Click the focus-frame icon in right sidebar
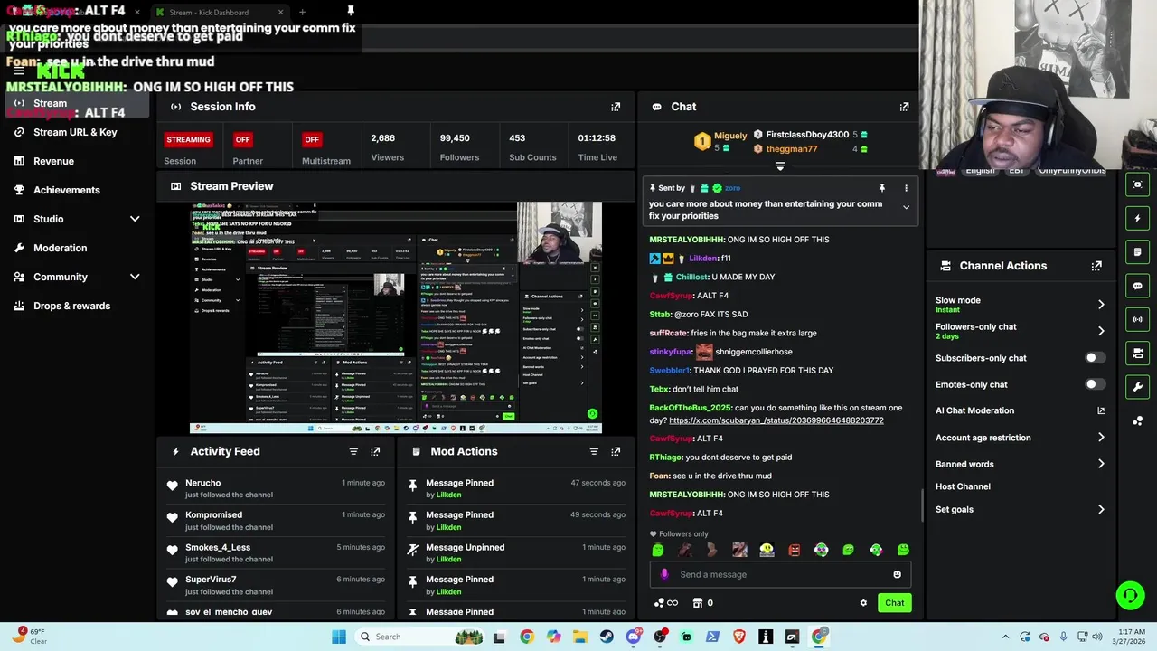Viewport: 1157px width, 651px height. (x=1137, y=184)
